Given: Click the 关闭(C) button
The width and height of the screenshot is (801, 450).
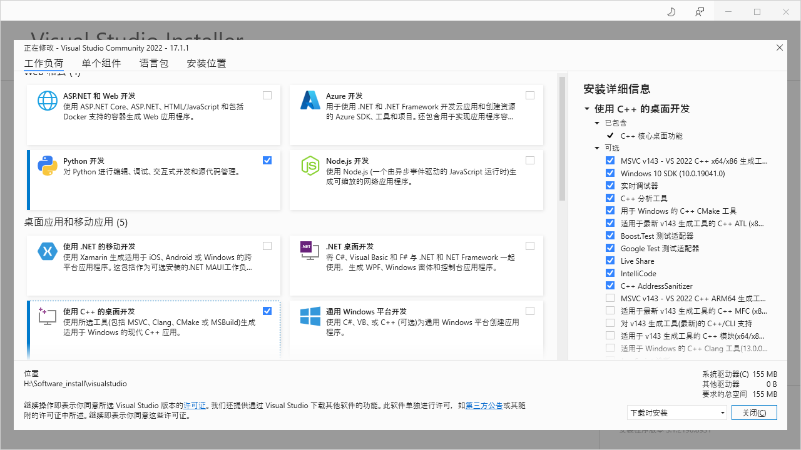Looking at the screenshot, I should coord(754,412).
